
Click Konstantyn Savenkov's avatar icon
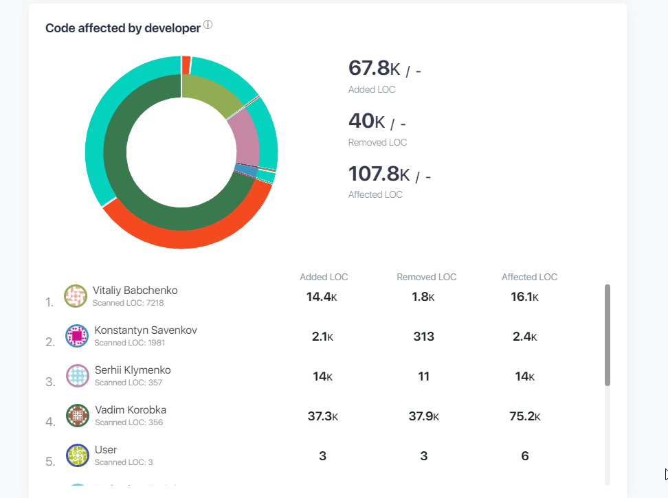coord(77,336)
